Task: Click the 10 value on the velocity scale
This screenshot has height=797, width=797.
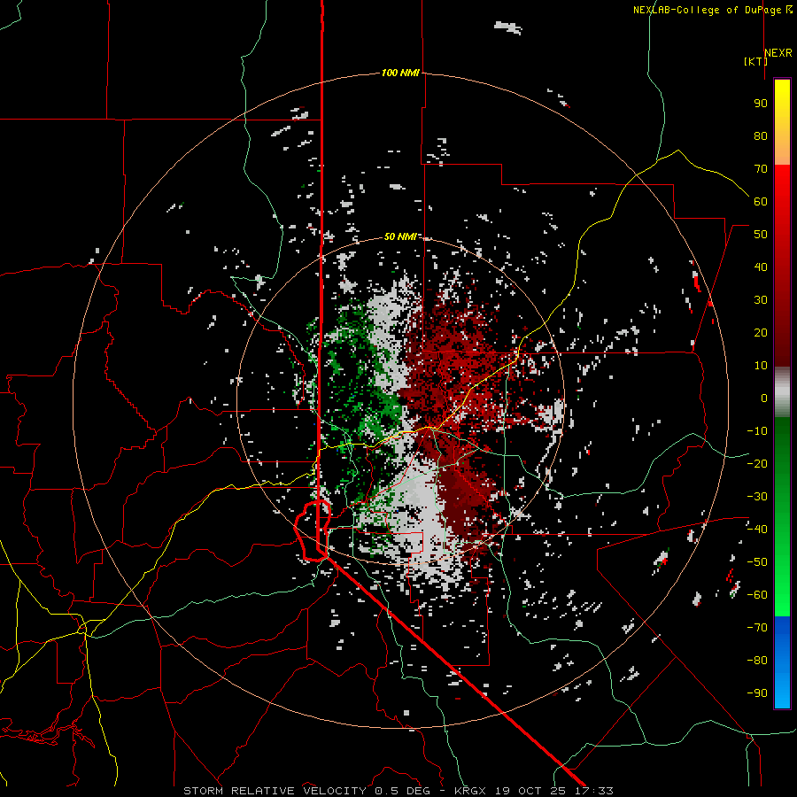Action: coord(761,366)
